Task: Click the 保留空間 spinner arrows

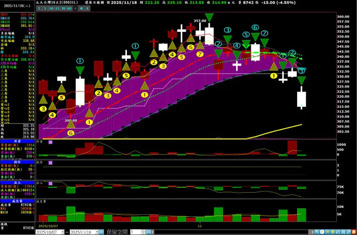Action: (143, 232)
